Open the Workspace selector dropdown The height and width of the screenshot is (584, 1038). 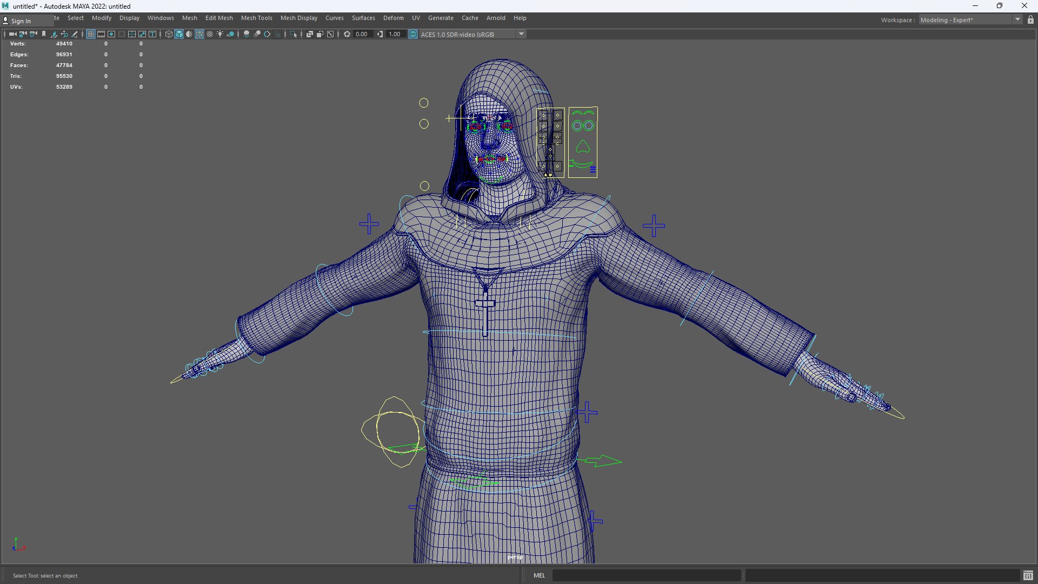coord(970,19)
